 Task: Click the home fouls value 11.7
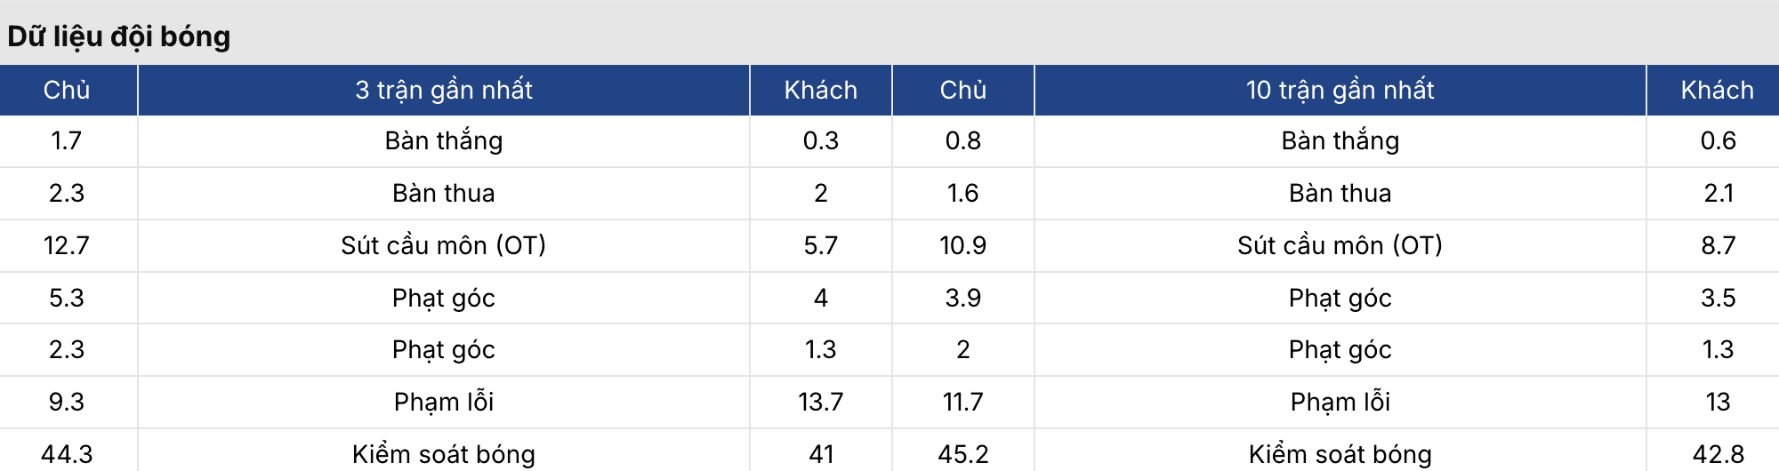(x=962, y=402)
